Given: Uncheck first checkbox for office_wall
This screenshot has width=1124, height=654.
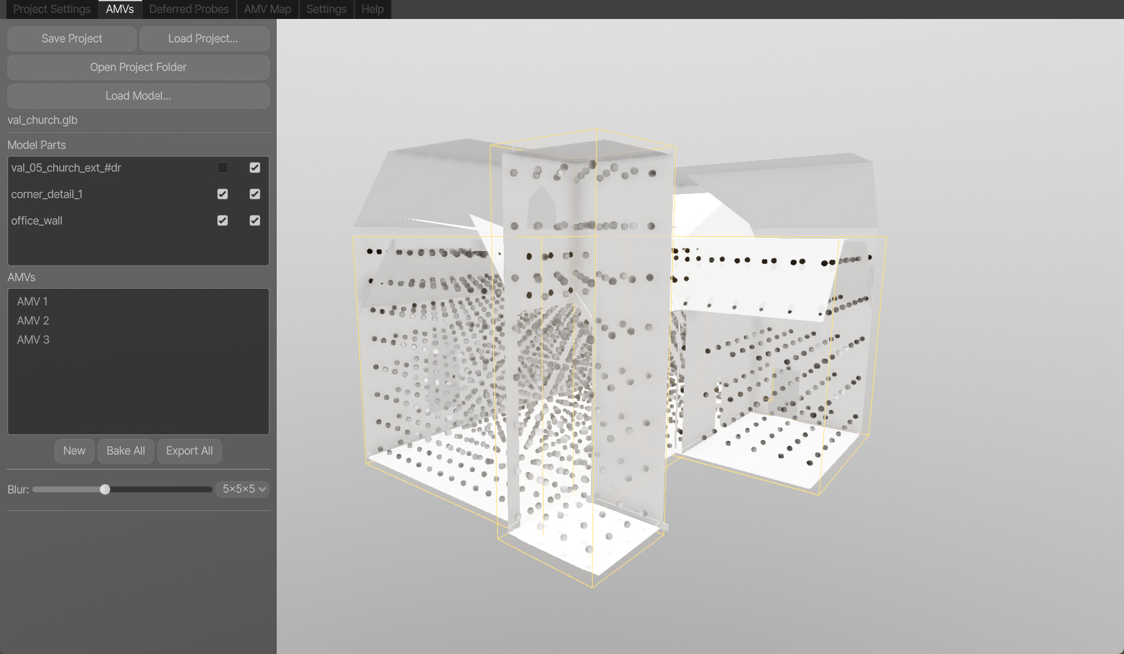Looking at the screenshot, I should [x=222, y=220].
